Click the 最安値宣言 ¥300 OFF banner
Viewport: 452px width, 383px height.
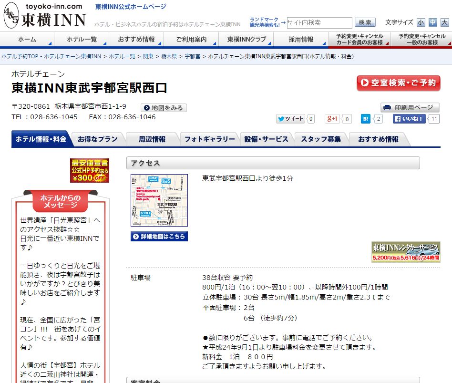click(90, 170)
